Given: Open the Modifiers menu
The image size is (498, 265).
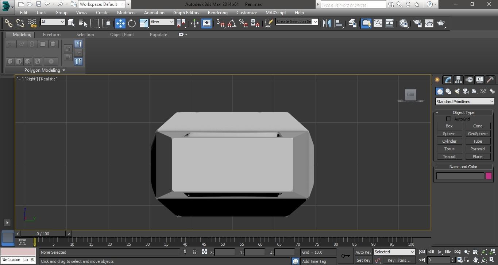Looking at the screenshot, I should tap(126, 12).
